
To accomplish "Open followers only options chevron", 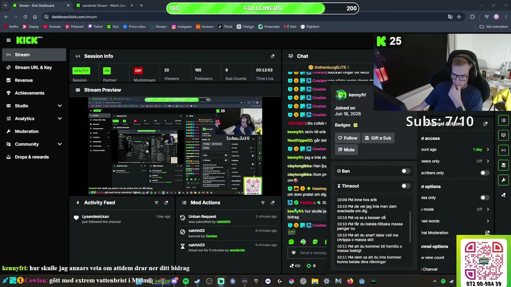I will 487,161.
